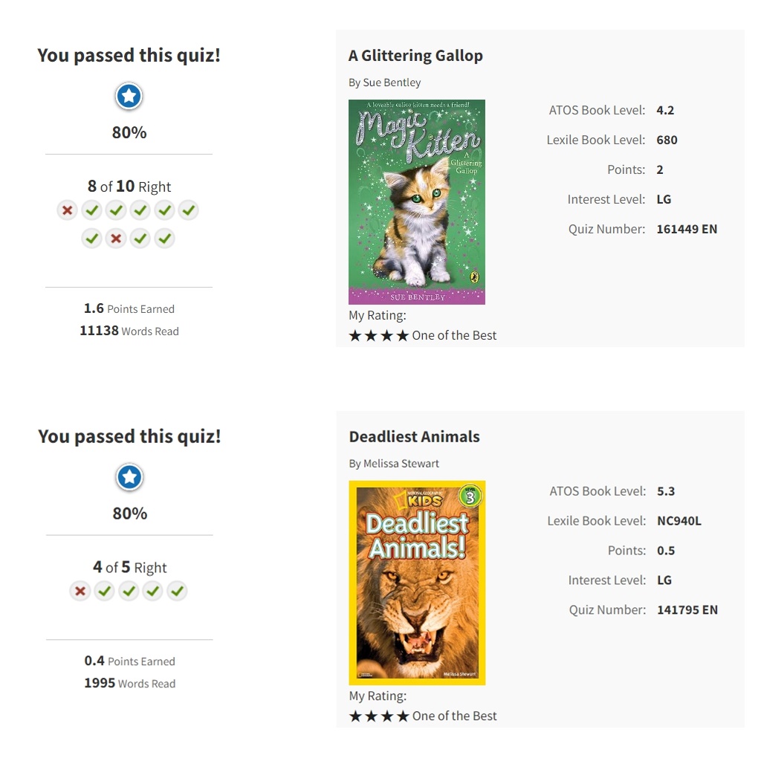Click the last green check in the first row of 8 of 10
The width and height of the screenshot is (761, 761).
(189, 210)
